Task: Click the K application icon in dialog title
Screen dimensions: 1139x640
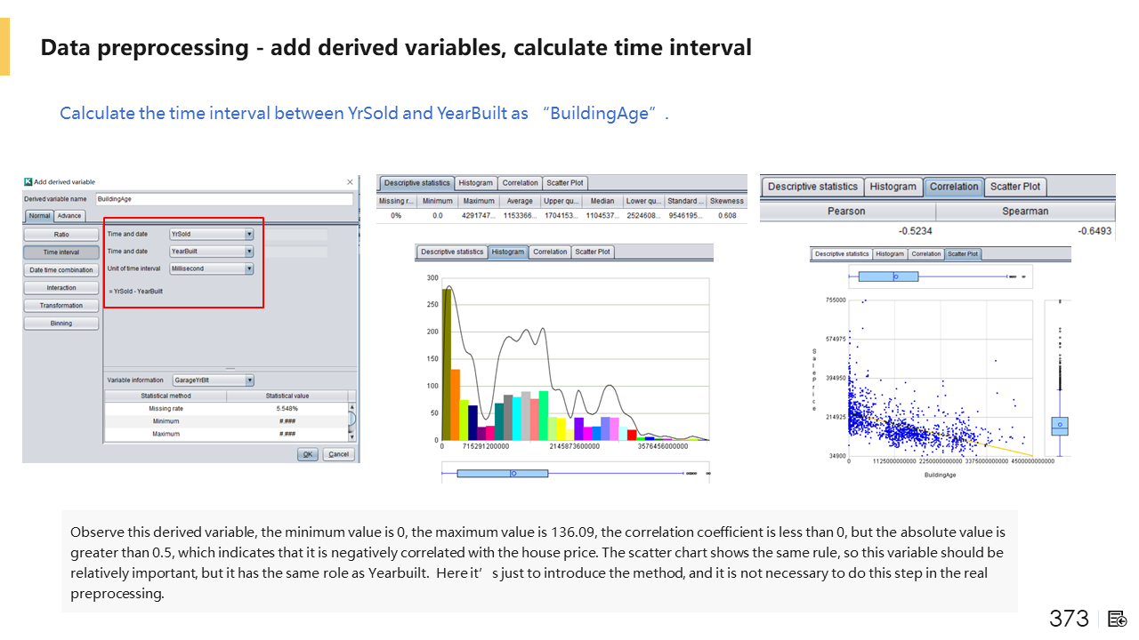Action: click(28, 182)
